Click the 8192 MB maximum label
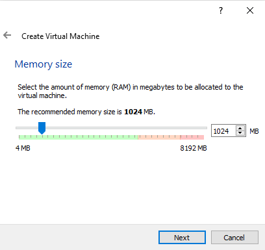The image size is (265, 250). click(x=194, y=148)
